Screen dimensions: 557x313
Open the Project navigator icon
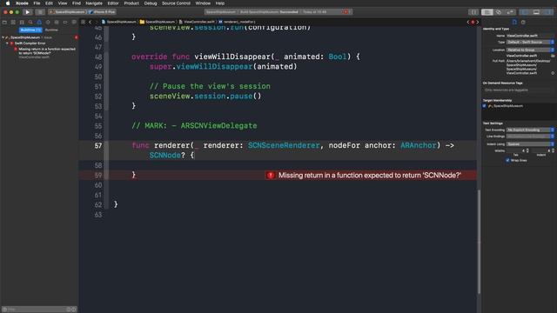[4, 22]
